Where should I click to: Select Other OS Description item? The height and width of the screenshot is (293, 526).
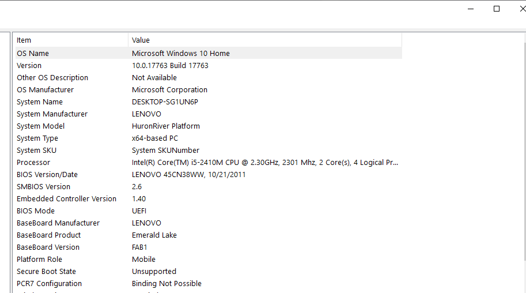coord(52,78)
